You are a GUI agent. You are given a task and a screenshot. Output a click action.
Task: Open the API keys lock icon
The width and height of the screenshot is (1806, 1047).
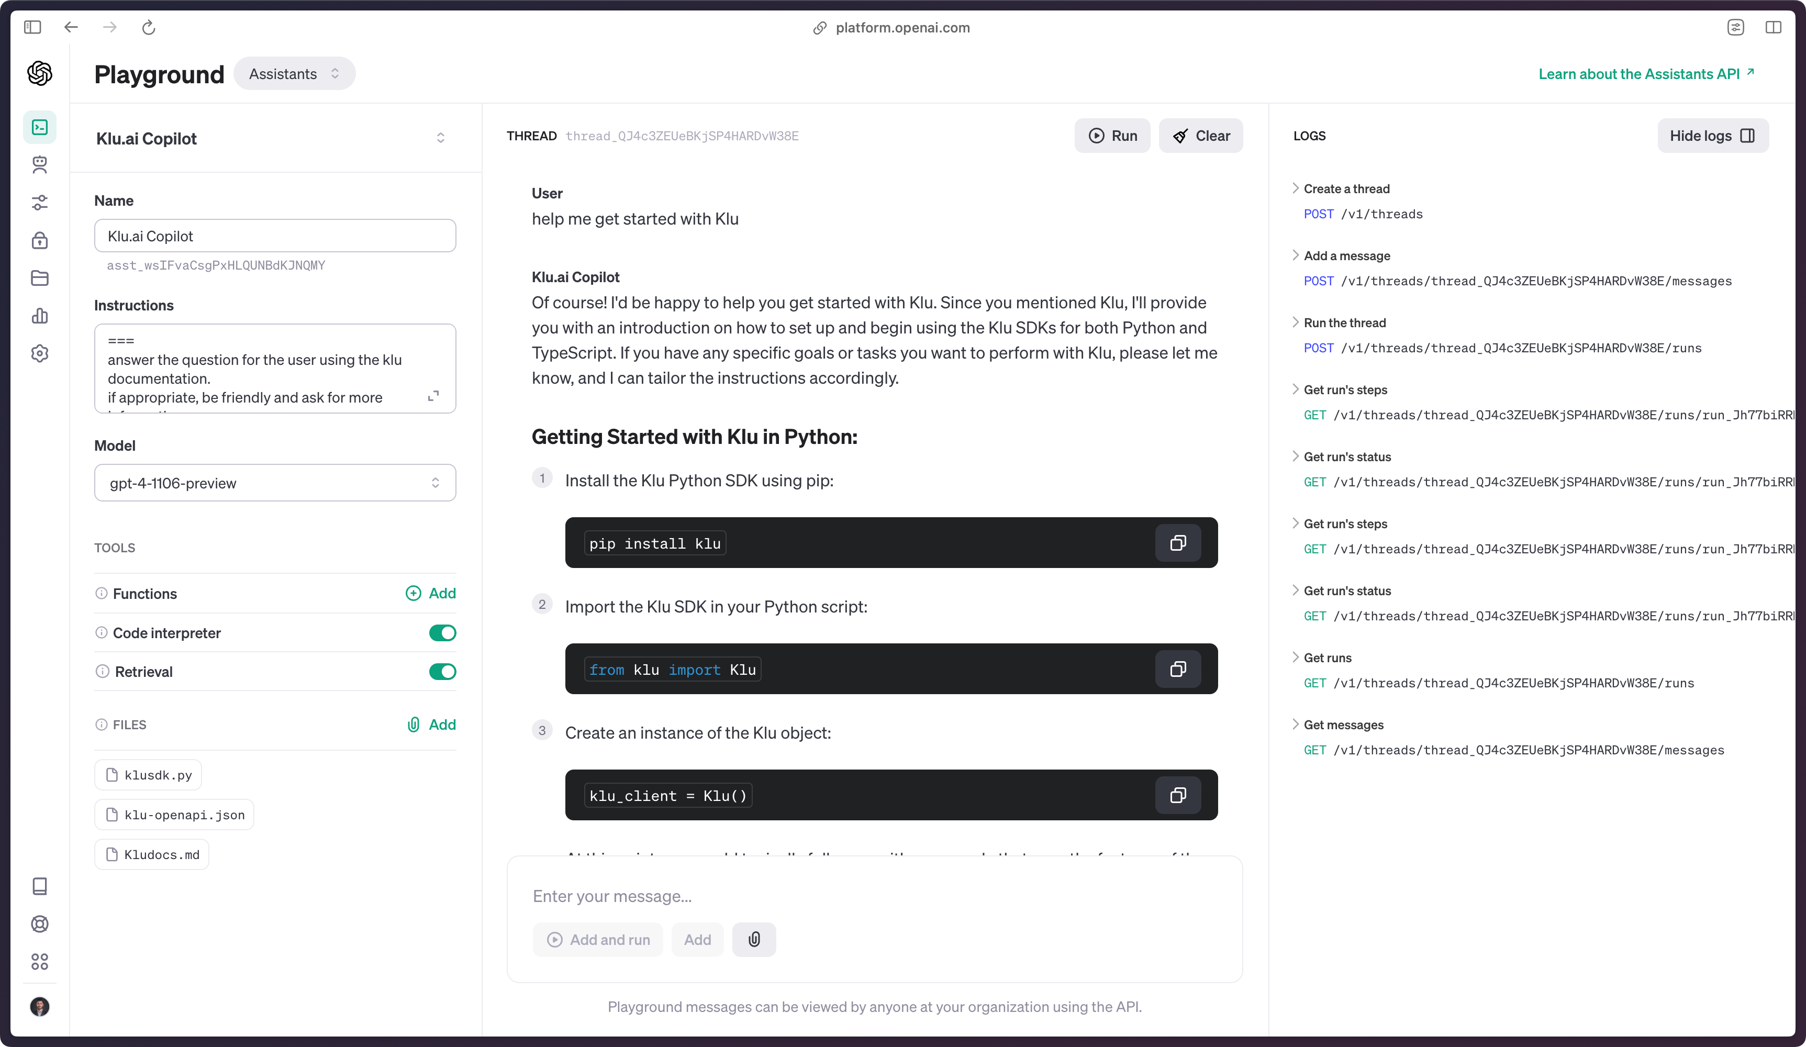coord(39,241)
